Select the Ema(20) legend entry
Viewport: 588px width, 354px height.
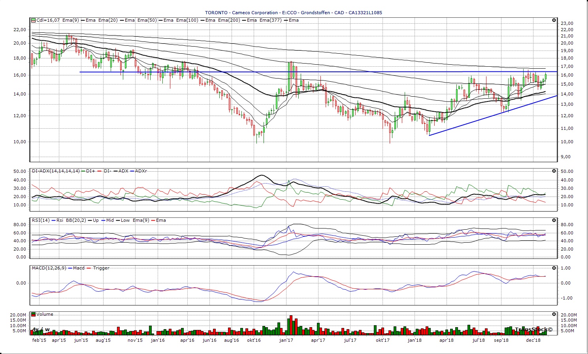108,20
